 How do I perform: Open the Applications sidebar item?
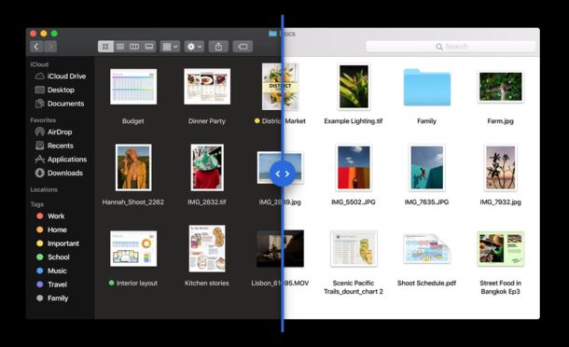pos(61,160)
